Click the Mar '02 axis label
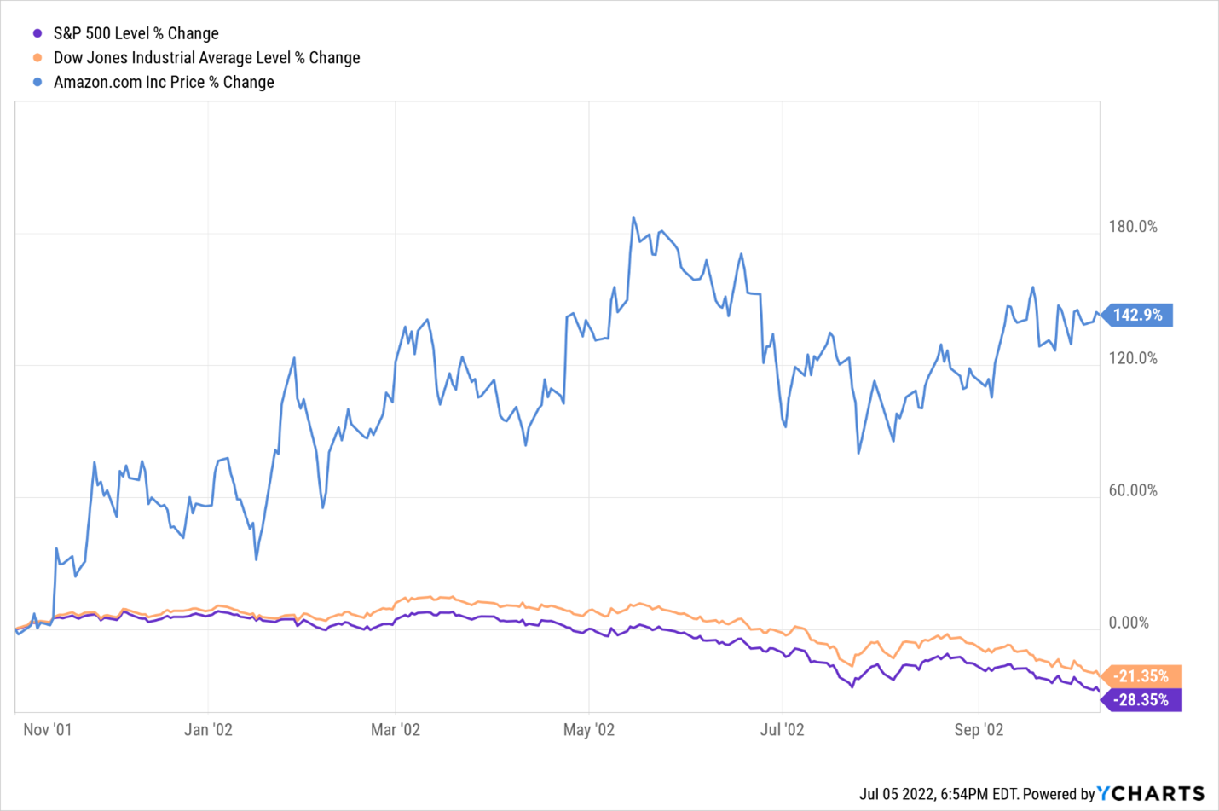The image size is (1219, 811). pos(396,730)
